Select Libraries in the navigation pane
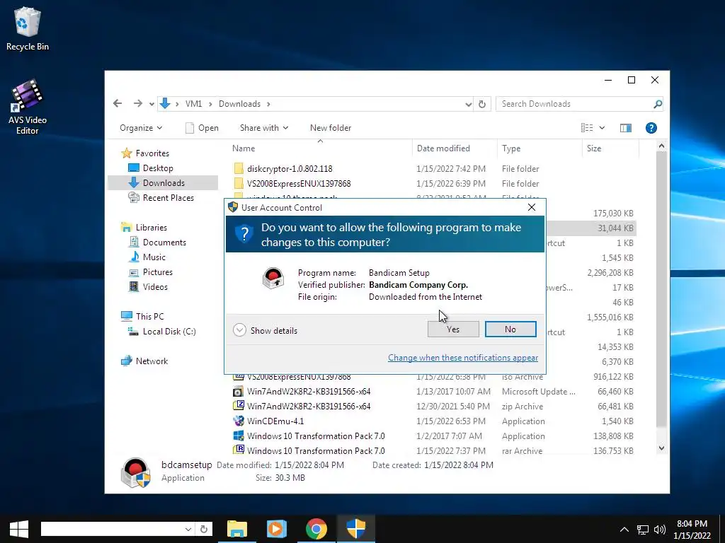The image size is (725, 543). (x=144, y=228)
